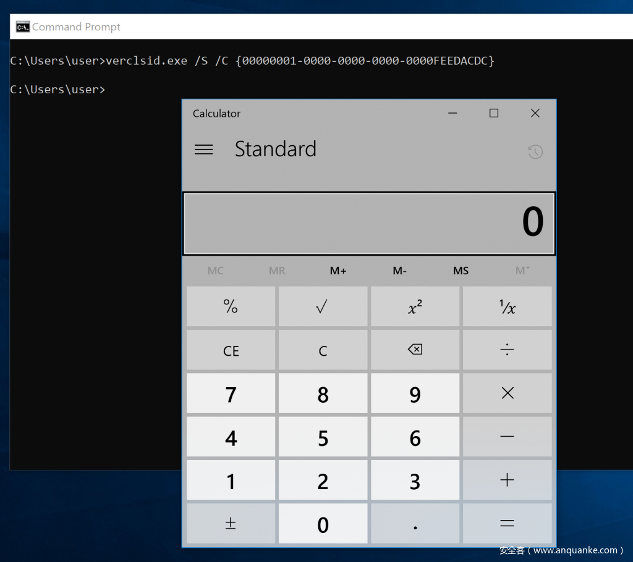Click the division operator

click(507, 350)
